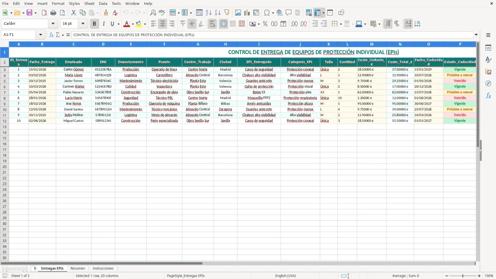The image size is (496, 279).
Task: Toggle Bold formatting
Action: [x=94, y=24]
